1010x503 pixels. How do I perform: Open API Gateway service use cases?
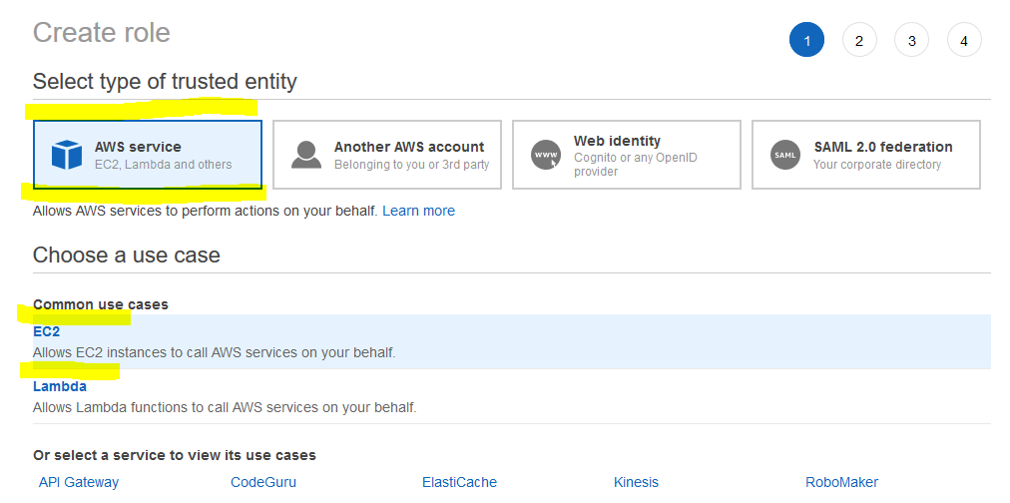click(79, 482)
